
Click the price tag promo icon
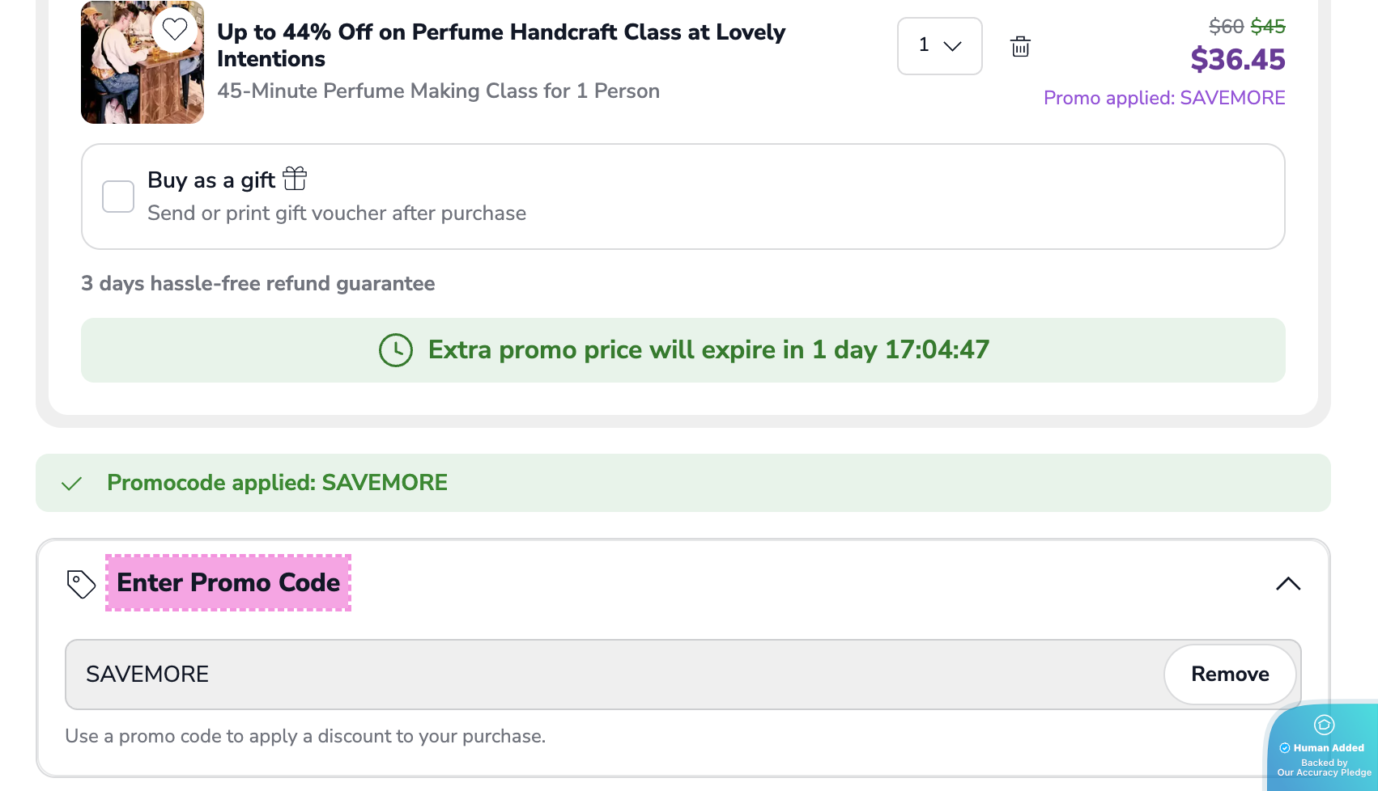pos(81,584)
